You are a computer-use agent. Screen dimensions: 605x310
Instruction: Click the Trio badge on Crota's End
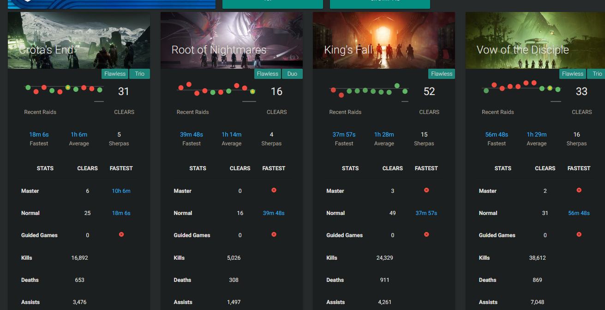click(x=139, y=74)
